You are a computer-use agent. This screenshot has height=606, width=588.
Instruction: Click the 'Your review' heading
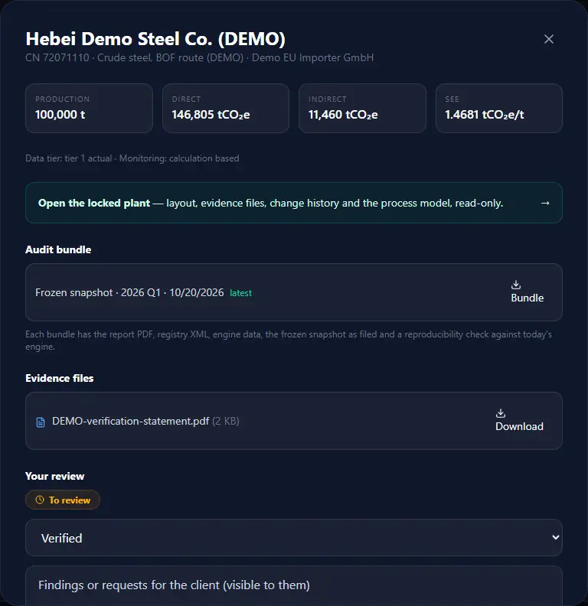click(x=55, y=476)
